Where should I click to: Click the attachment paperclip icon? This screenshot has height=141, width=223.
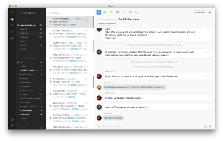coord(210,126)
